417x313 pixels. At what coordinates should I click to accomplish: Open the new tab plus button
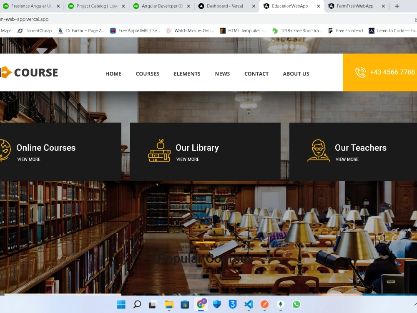pos(397,6)
